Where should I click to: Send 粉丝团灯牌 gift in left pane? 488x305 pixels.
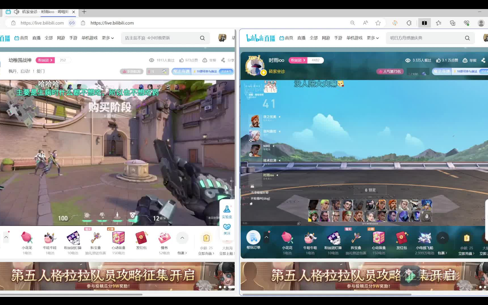click(73, 242)
